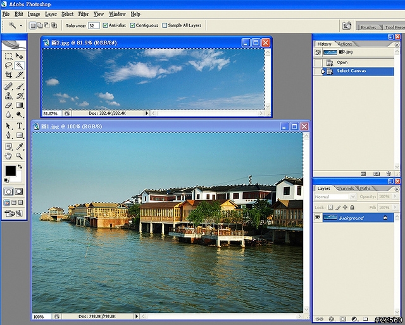Screen dimensions: 405x325
Task: Uncheck the Contiguous checkbox
Action: 132,25
